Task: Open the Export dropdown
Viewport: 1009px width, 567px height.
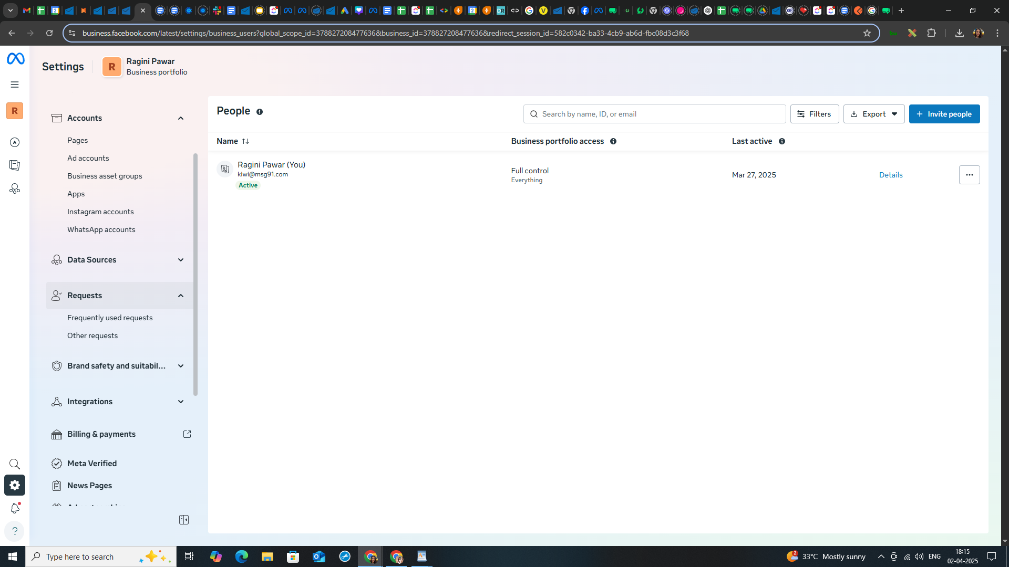Action: [873, 114]
